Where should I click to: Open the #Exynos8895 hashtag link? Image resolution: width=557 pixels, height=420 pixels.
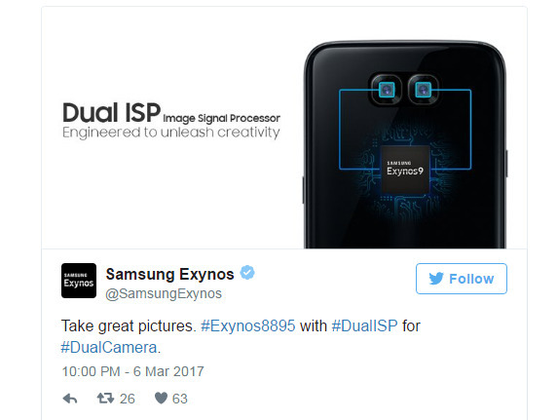248,325
